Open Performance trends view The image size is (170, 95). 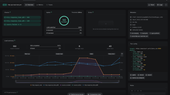click(x=76, y=94)
